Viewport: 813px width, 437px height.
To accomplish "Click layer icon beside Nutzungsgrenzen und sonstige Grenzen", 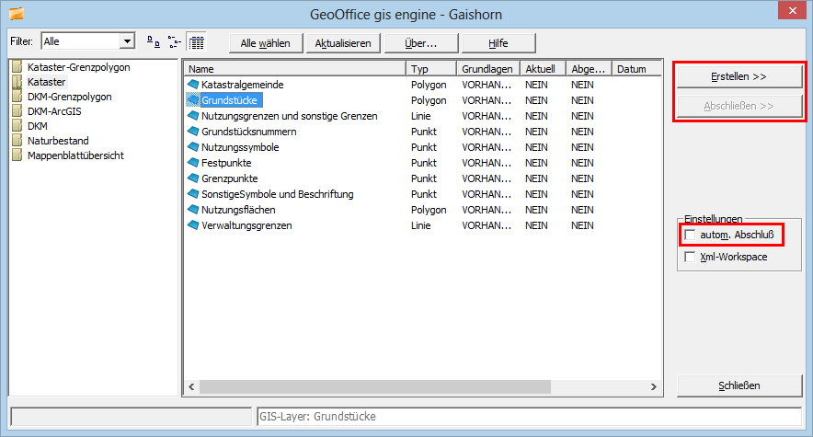I will click(193, 115).
